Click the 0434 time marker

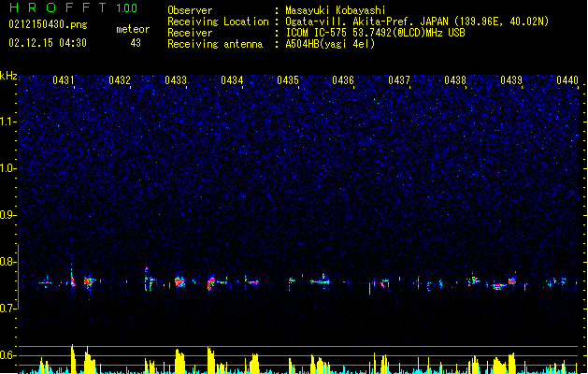click(232, 80)
